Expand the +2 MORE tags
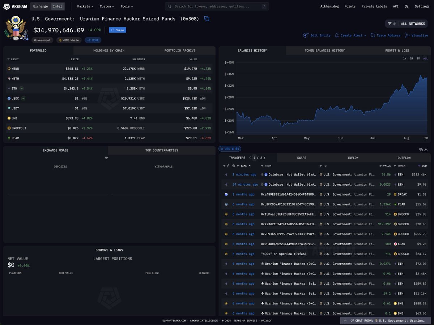434x325 pixels. [x=93, y=40]
